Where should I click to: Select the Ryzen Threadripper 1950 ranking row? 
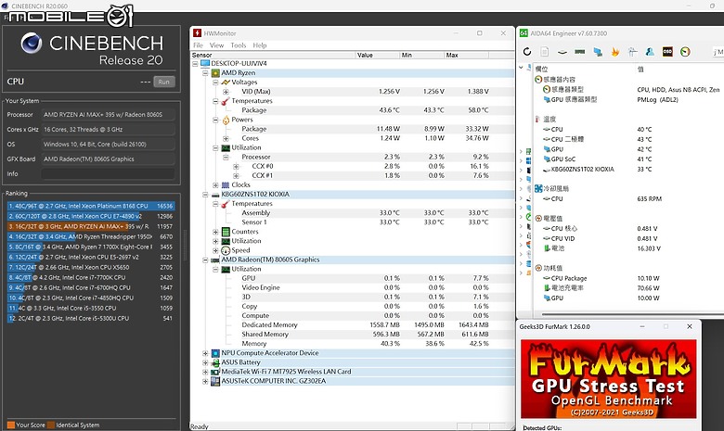point(91,236)
